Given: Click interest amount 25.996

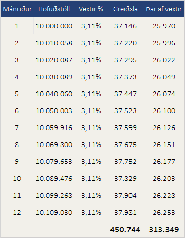Looking at the screenshot, I should click(x=164, y=43).
